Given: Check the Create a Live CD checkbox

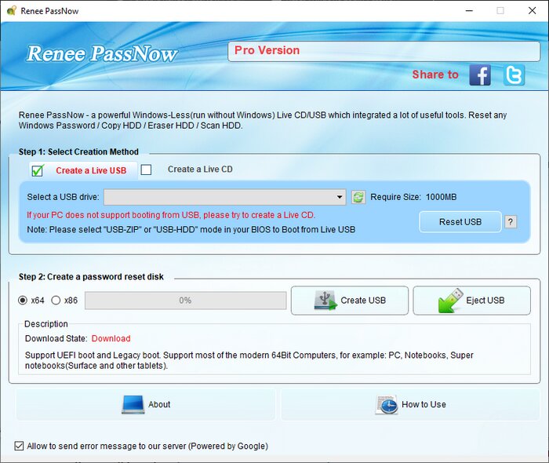Looking at the screenshot, I should point(146,170).
